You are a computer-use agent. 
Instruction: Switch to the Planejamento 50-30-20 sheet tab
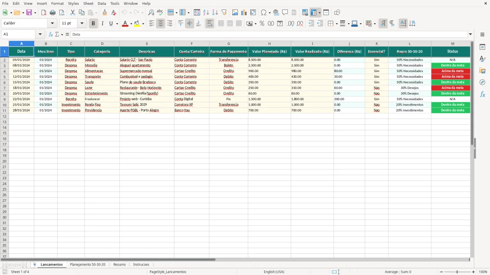click(87, 264)
